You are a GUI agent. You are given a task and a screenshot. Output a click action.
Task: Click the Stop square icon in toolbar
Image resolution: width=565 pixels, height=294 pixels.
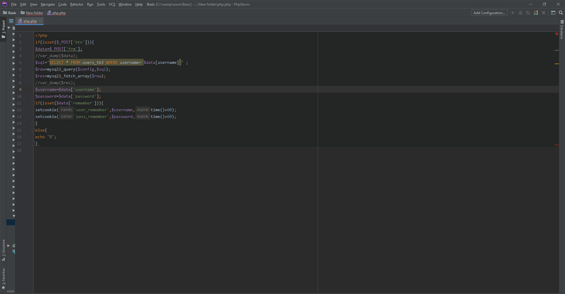tap(544, 13)
